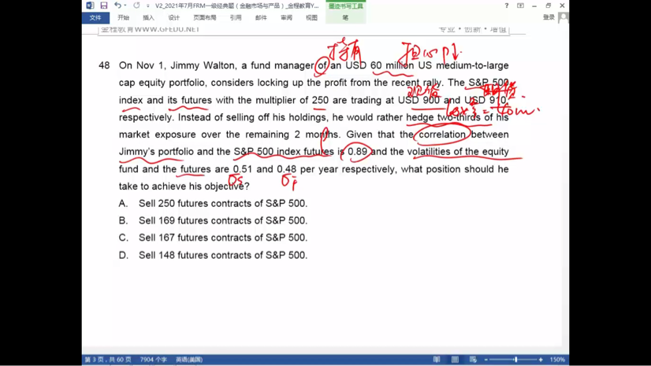This screenshot has height=366, width=651.
Task: Switch to Web Layout view
Action: (x=474, y=360)
